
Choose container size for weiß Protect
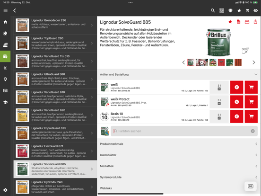tap(219, 102)
